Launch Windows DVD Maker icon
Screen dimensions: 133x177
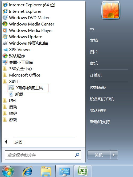pos(5,18)
